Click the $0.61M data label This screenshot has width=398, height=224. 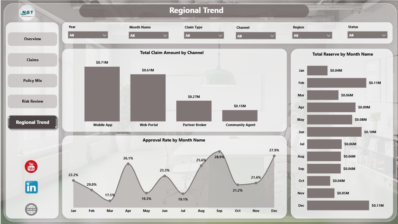tap(148, 70)
